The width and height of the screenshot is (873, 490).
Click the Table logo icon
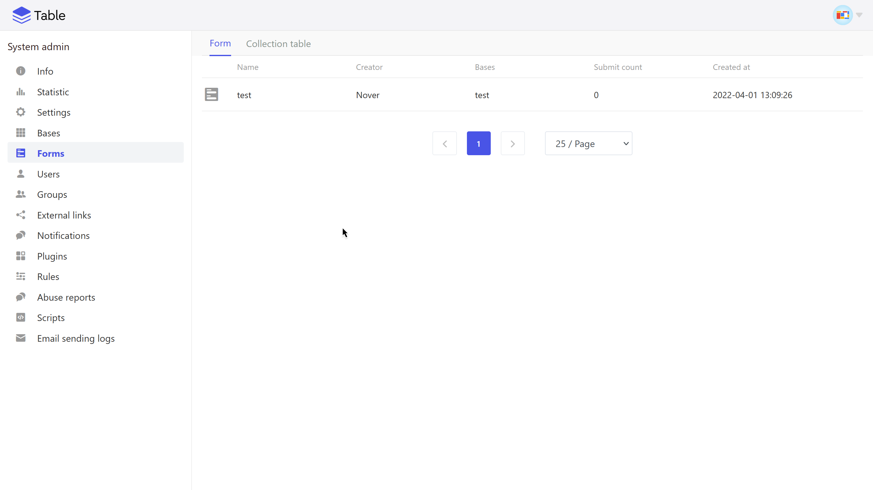pos(21,15)
